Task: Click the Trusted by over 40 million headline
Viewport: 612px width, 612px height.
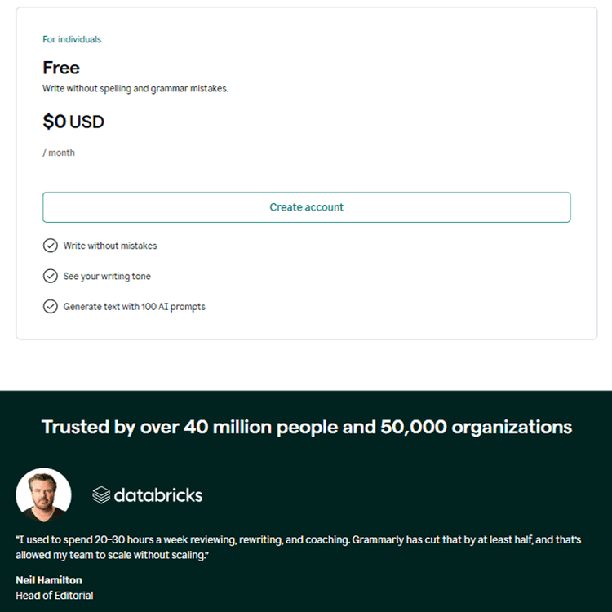Action: pyautogui.click(x=306, y=427)
